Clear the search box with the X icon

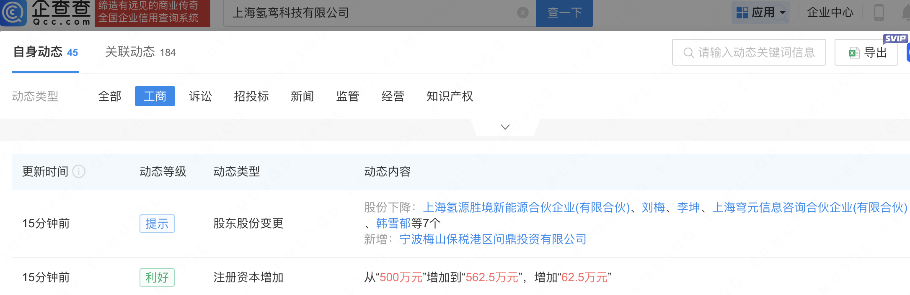click(x=522, y=13)
